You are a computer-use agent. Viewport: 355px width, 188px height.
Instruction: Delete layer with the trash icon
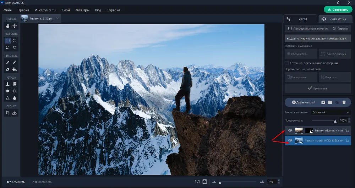click(344, 102)
